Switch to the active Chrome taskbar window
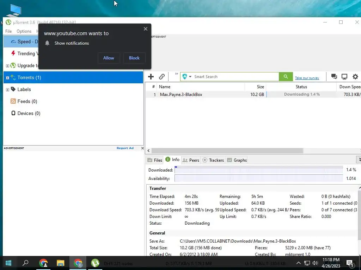Screen dimensions: 361x270 pyautogui.click(x=78, y=263)
